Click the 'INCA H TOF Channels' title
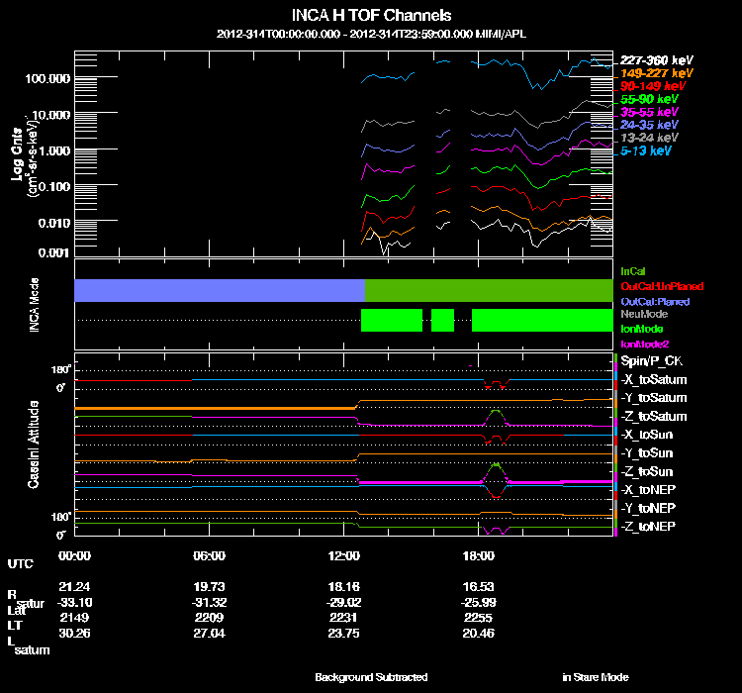742x693 pixels. click(x=371, y=16)
